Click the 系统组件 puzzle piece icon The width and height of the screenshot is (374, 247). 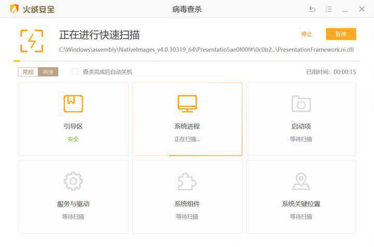(187, 181)
